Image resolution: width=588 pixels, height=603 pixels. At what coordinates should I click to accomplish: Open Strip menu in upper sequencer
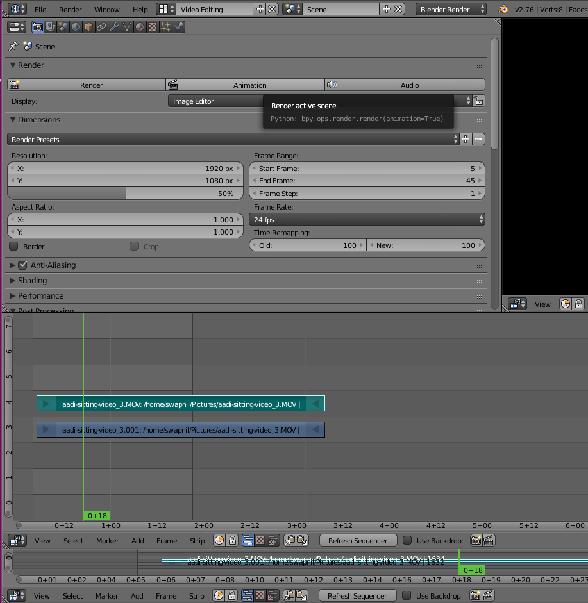tap(197, 540)
